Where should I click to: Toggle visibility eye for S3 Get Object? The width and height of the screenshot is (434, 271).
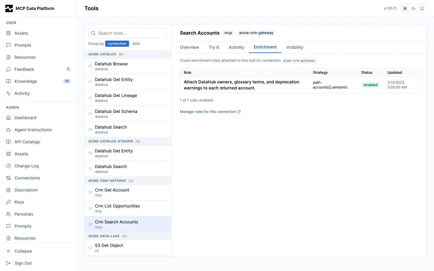pos(90,248)
